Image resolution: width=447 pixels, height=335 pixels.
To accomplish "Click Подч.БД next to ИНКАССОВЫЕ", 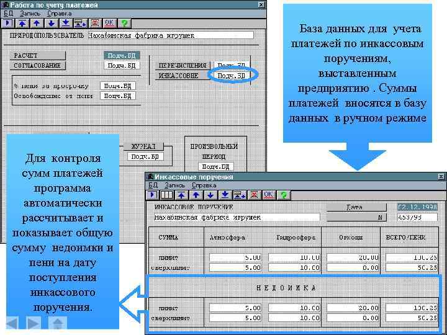I will click(231, 76).
